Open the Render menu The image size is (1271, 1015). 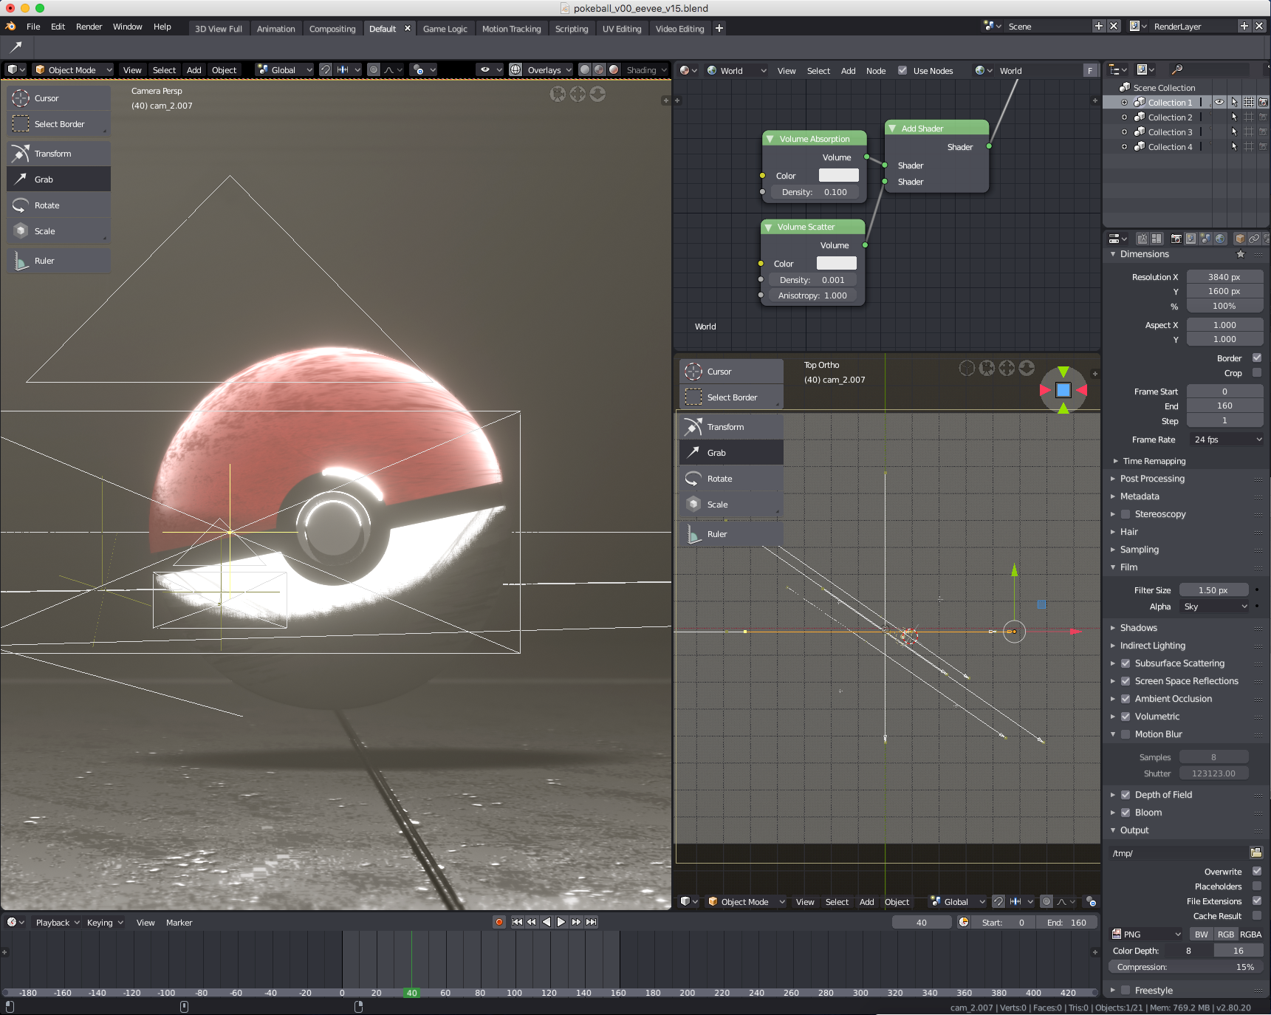tap(89, 27)
